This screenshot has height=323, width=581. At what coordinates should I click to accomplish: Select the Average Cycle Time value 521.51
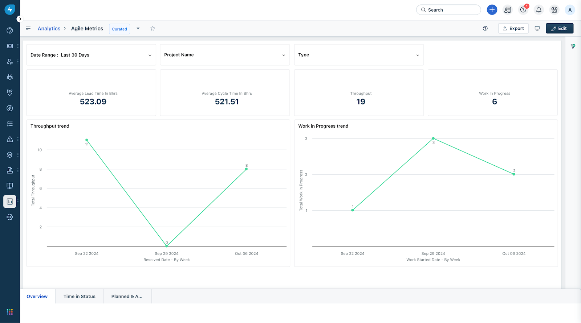pyautogui.click(x=227, y=102)
